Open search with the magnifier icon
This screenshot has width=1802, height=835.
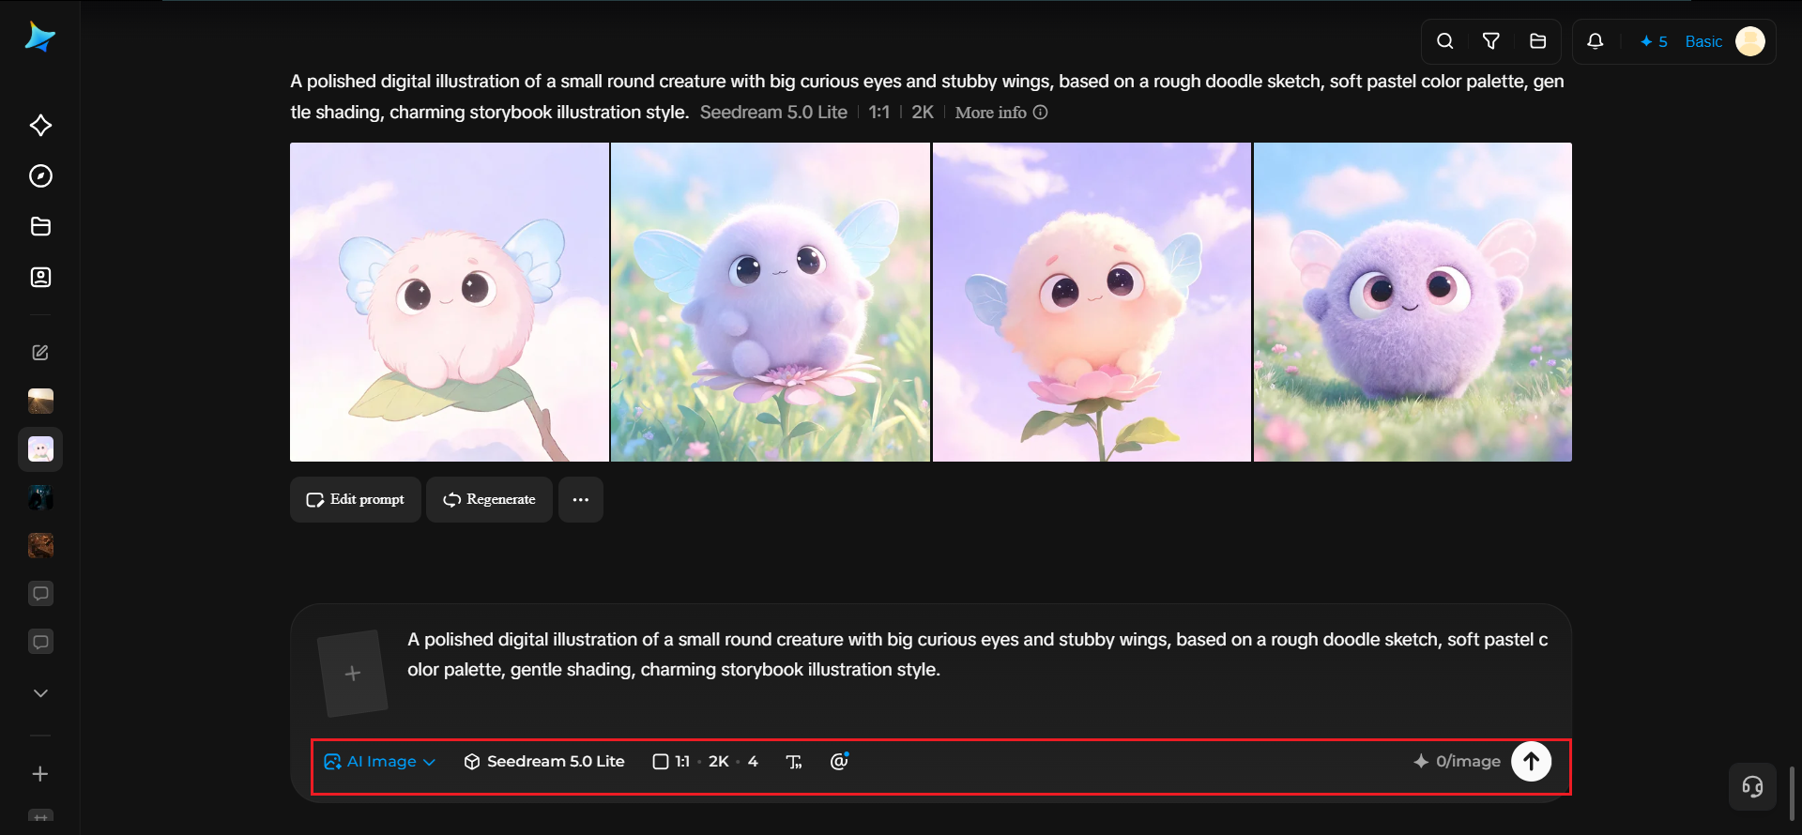click(x=1445, y=41)
